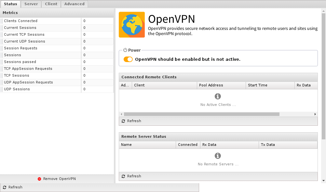
Task: Click Rx Data header in Remote Server Status
Action: 229,145
